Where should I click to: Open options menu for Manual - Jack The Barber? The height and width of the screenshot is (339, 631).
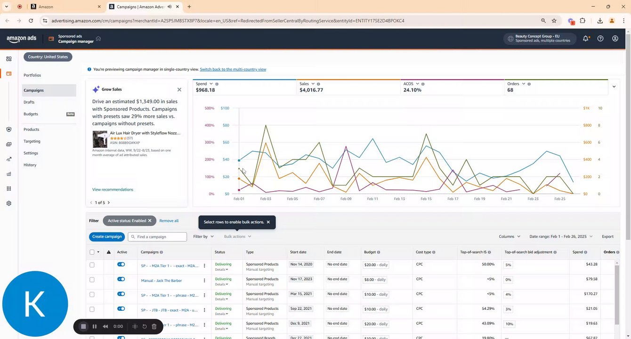[x=204, y=281]
